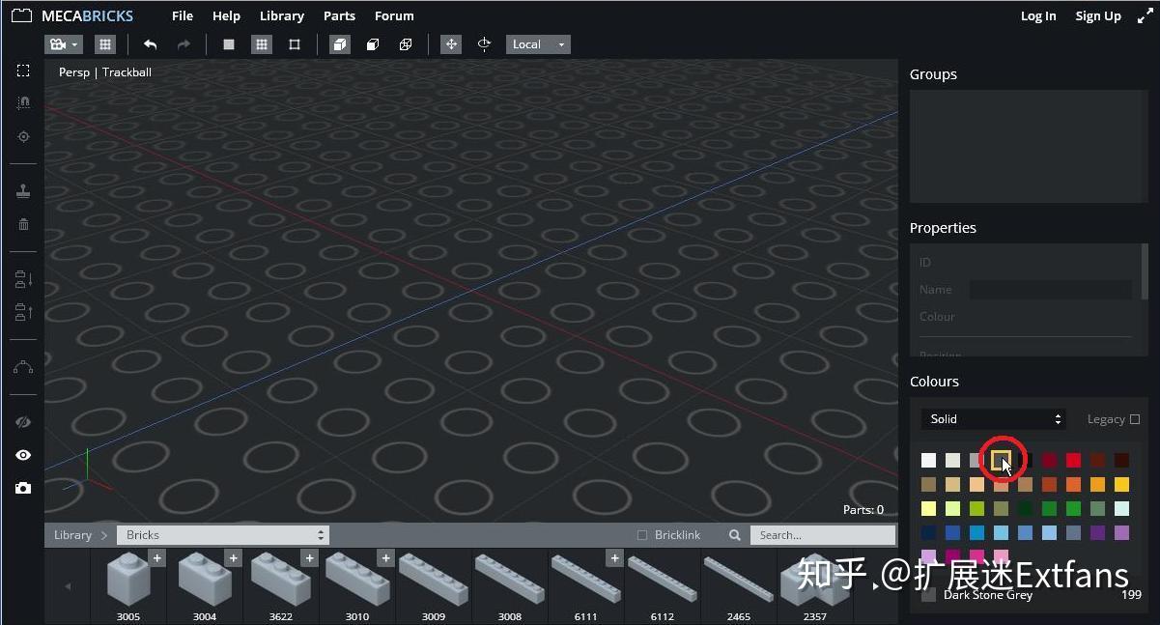Open the stamp/clone tool in sidebar
The image size is (1160, 625).
coord(23,190)
